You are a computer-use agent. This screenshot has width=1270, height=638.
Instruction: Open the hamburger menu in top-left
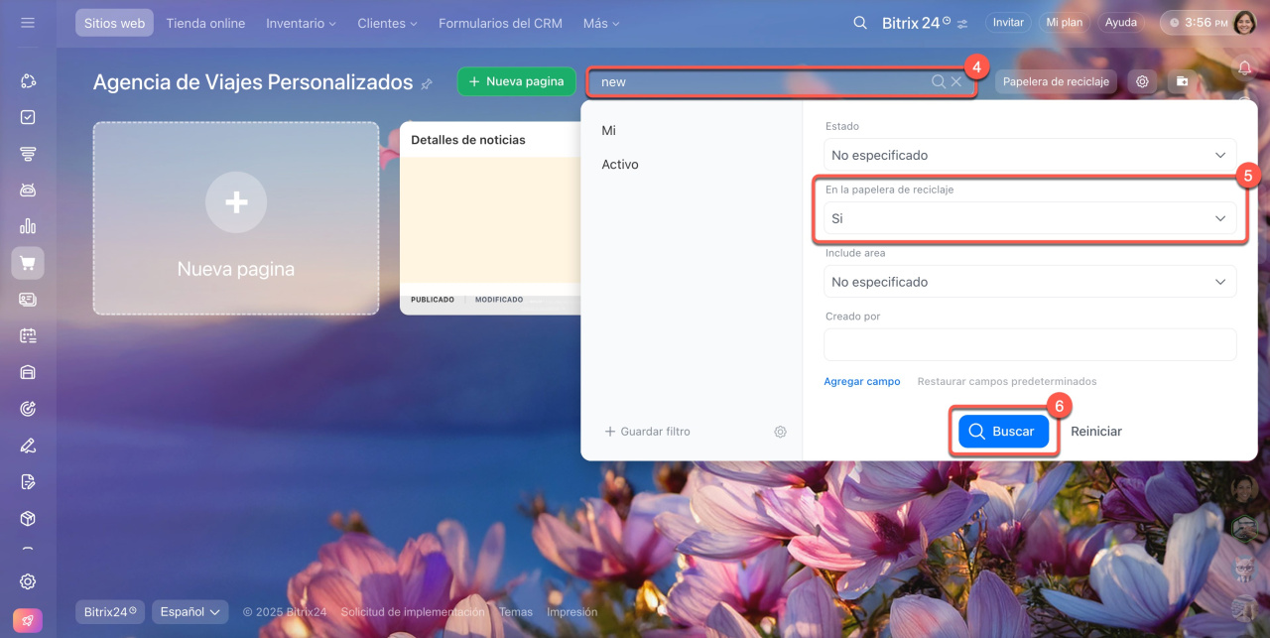[28, 22]
